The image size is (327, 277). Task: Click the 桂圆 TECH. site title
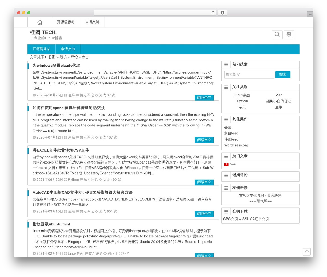[43, 32]
